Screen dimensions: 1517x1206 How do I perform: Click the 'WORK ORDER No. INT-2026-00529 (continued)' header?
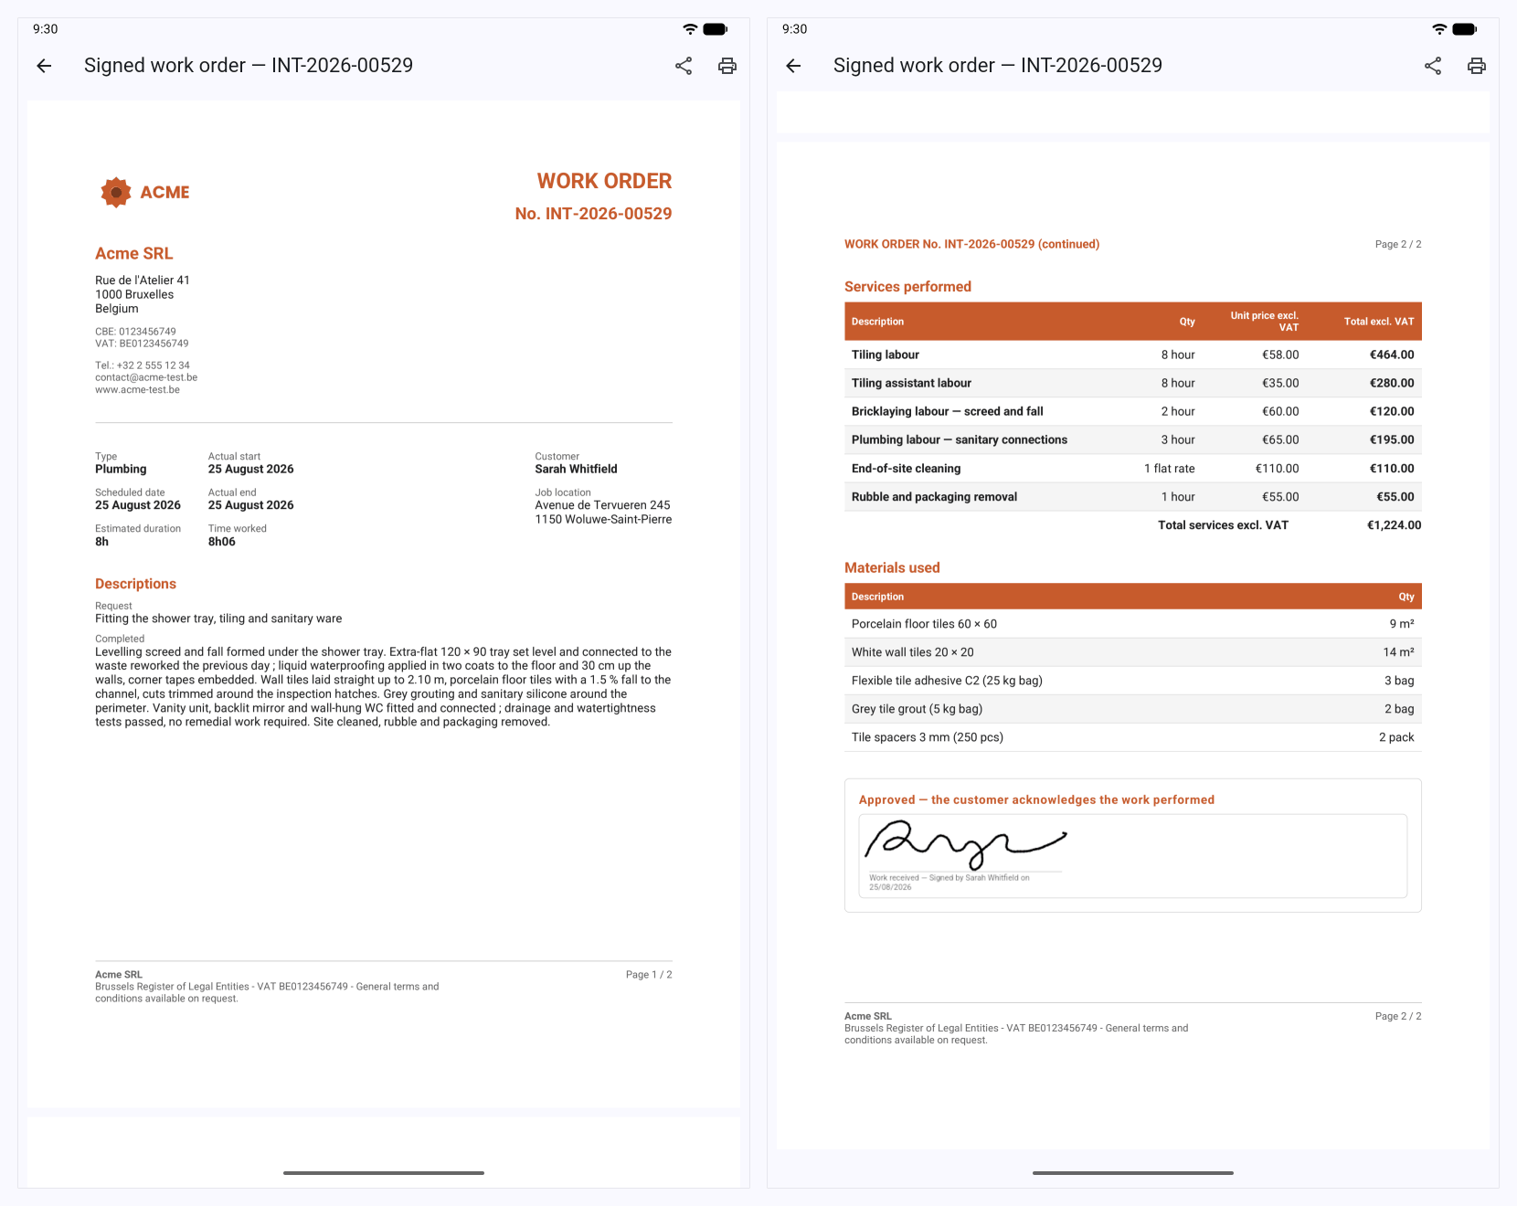click(971, 244)
